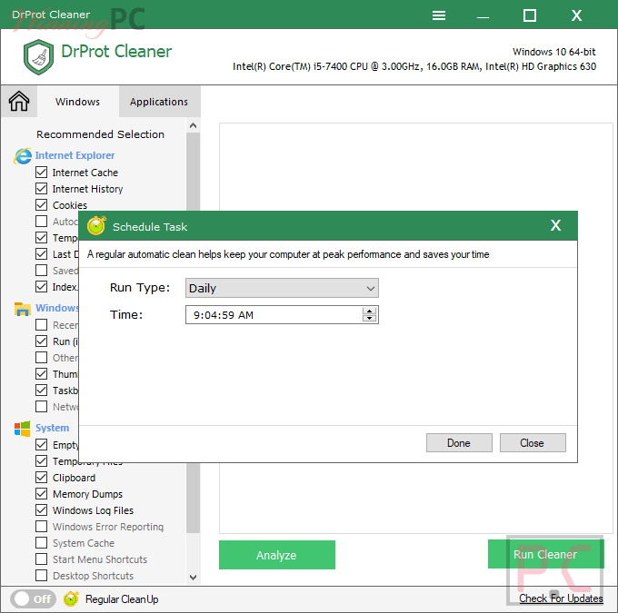Image resolution: width=618 pixels, height=613 pixels.
Task: Click the System Windows-flag icon
Action: click(23, 429)
